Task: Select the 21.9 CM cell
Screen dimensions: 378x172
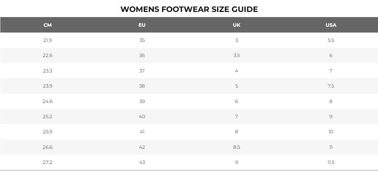Action: point(47,40)
